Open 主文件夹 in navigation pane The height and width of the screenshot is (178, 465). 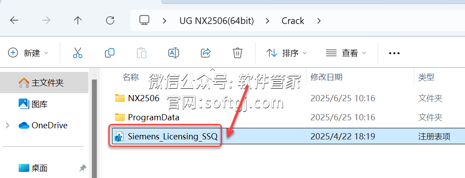(x=44, y=82)
